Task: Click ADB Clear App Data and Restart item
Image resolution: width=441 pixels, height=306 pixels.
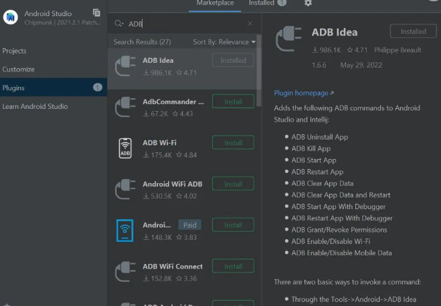Action: pos(341,195)
